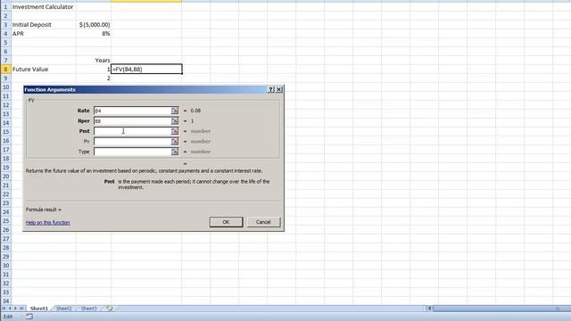571x321 pixels.
Task: Select the Future Value label cell
Action: coord(44,70)
